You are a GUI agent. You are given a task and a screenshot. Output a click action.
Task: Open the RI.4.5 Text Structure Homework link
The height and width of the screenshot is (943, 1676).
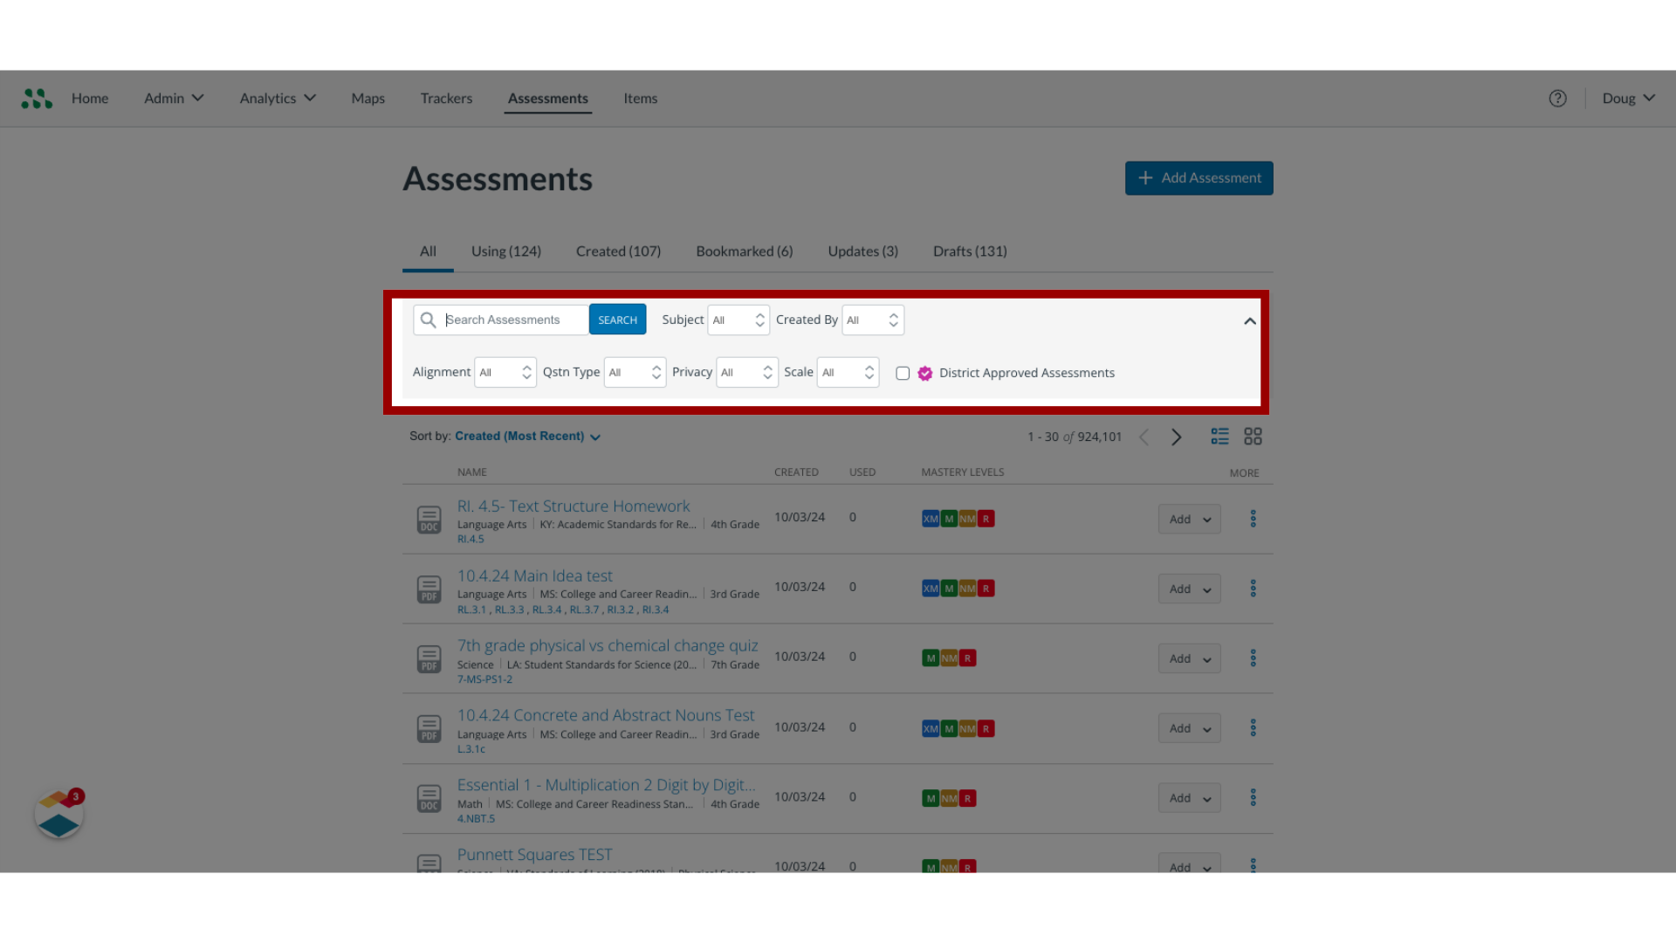pyautogui.click(x=574, y=506)
